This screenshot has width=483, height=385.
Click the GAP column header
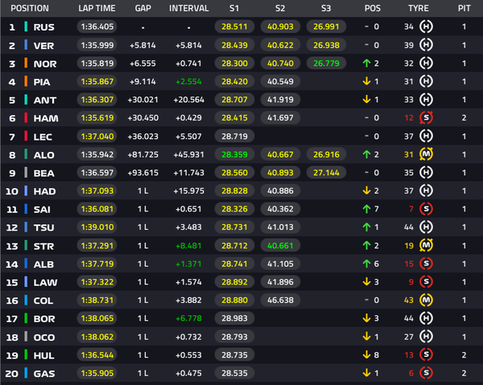click(x=143, y=8)
